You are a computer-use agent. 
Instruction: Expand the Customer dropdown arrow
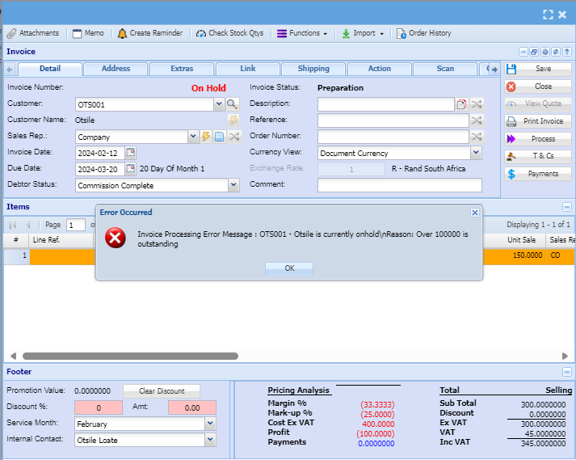pyautogui.click(x=219, y=104)
